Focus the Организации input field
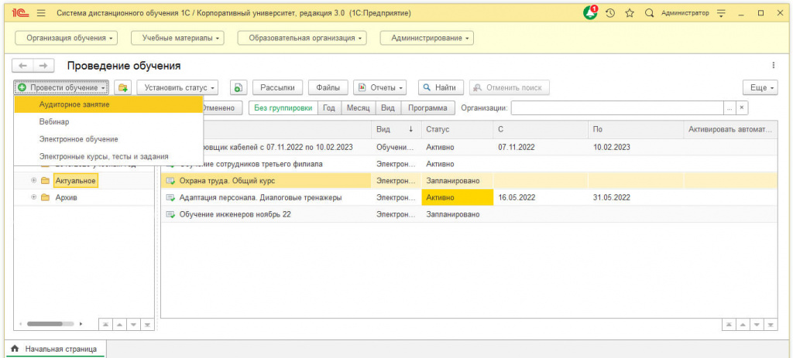This screenshot has height=358, width=793. pyautogui.click(x=617, y=108)
